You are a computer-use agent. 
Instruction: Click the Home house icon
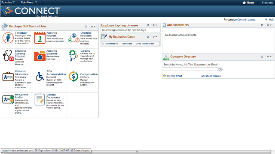[244, 3]
